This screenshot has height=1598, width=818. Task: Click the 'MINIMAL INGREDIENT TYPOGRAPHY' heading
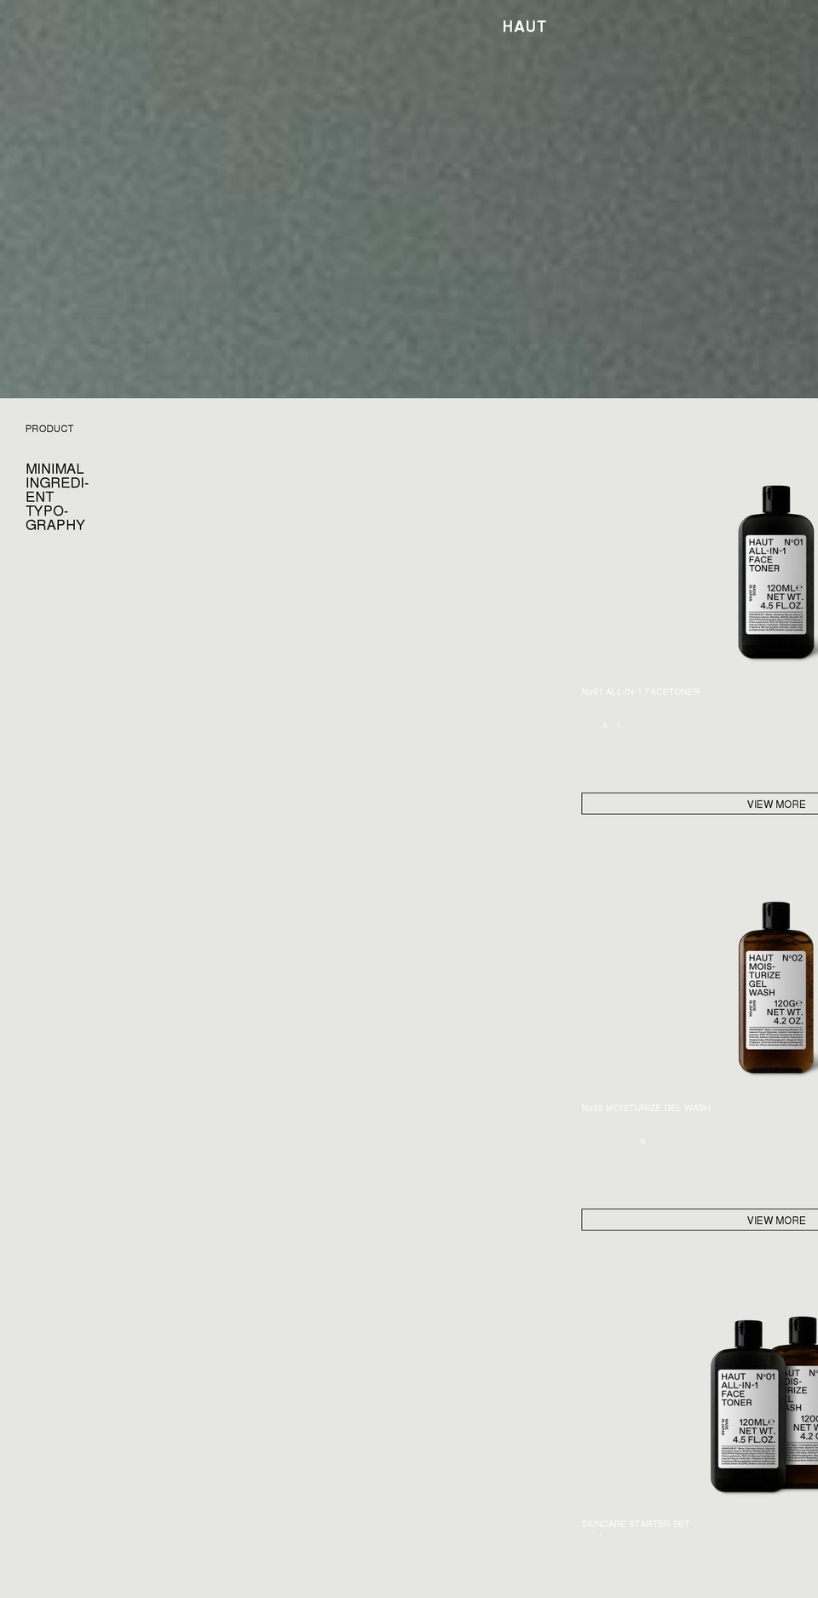point(57,497)
